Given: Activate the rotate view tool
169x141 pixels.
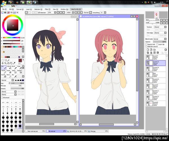Looking at the screenshot, I should click(x=8, y=63).
